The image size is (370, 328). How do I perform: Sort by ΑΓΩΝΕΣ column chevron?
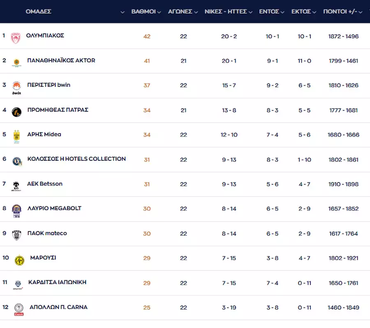tap(196, 12)
